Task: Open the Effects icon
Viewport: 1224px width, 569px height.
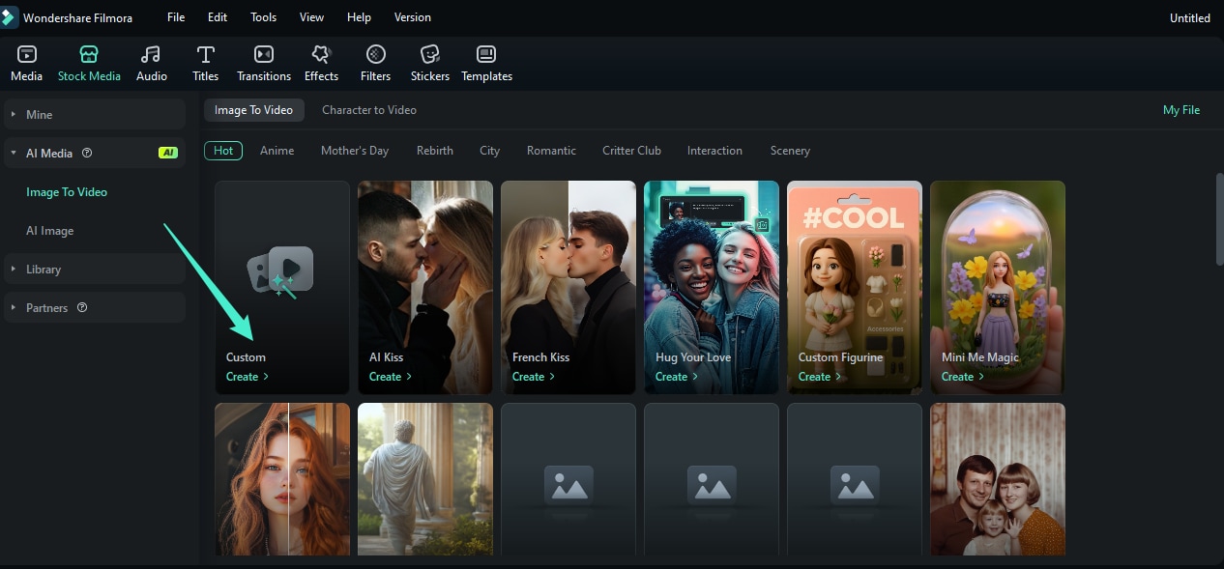Action: pos(321,55)
